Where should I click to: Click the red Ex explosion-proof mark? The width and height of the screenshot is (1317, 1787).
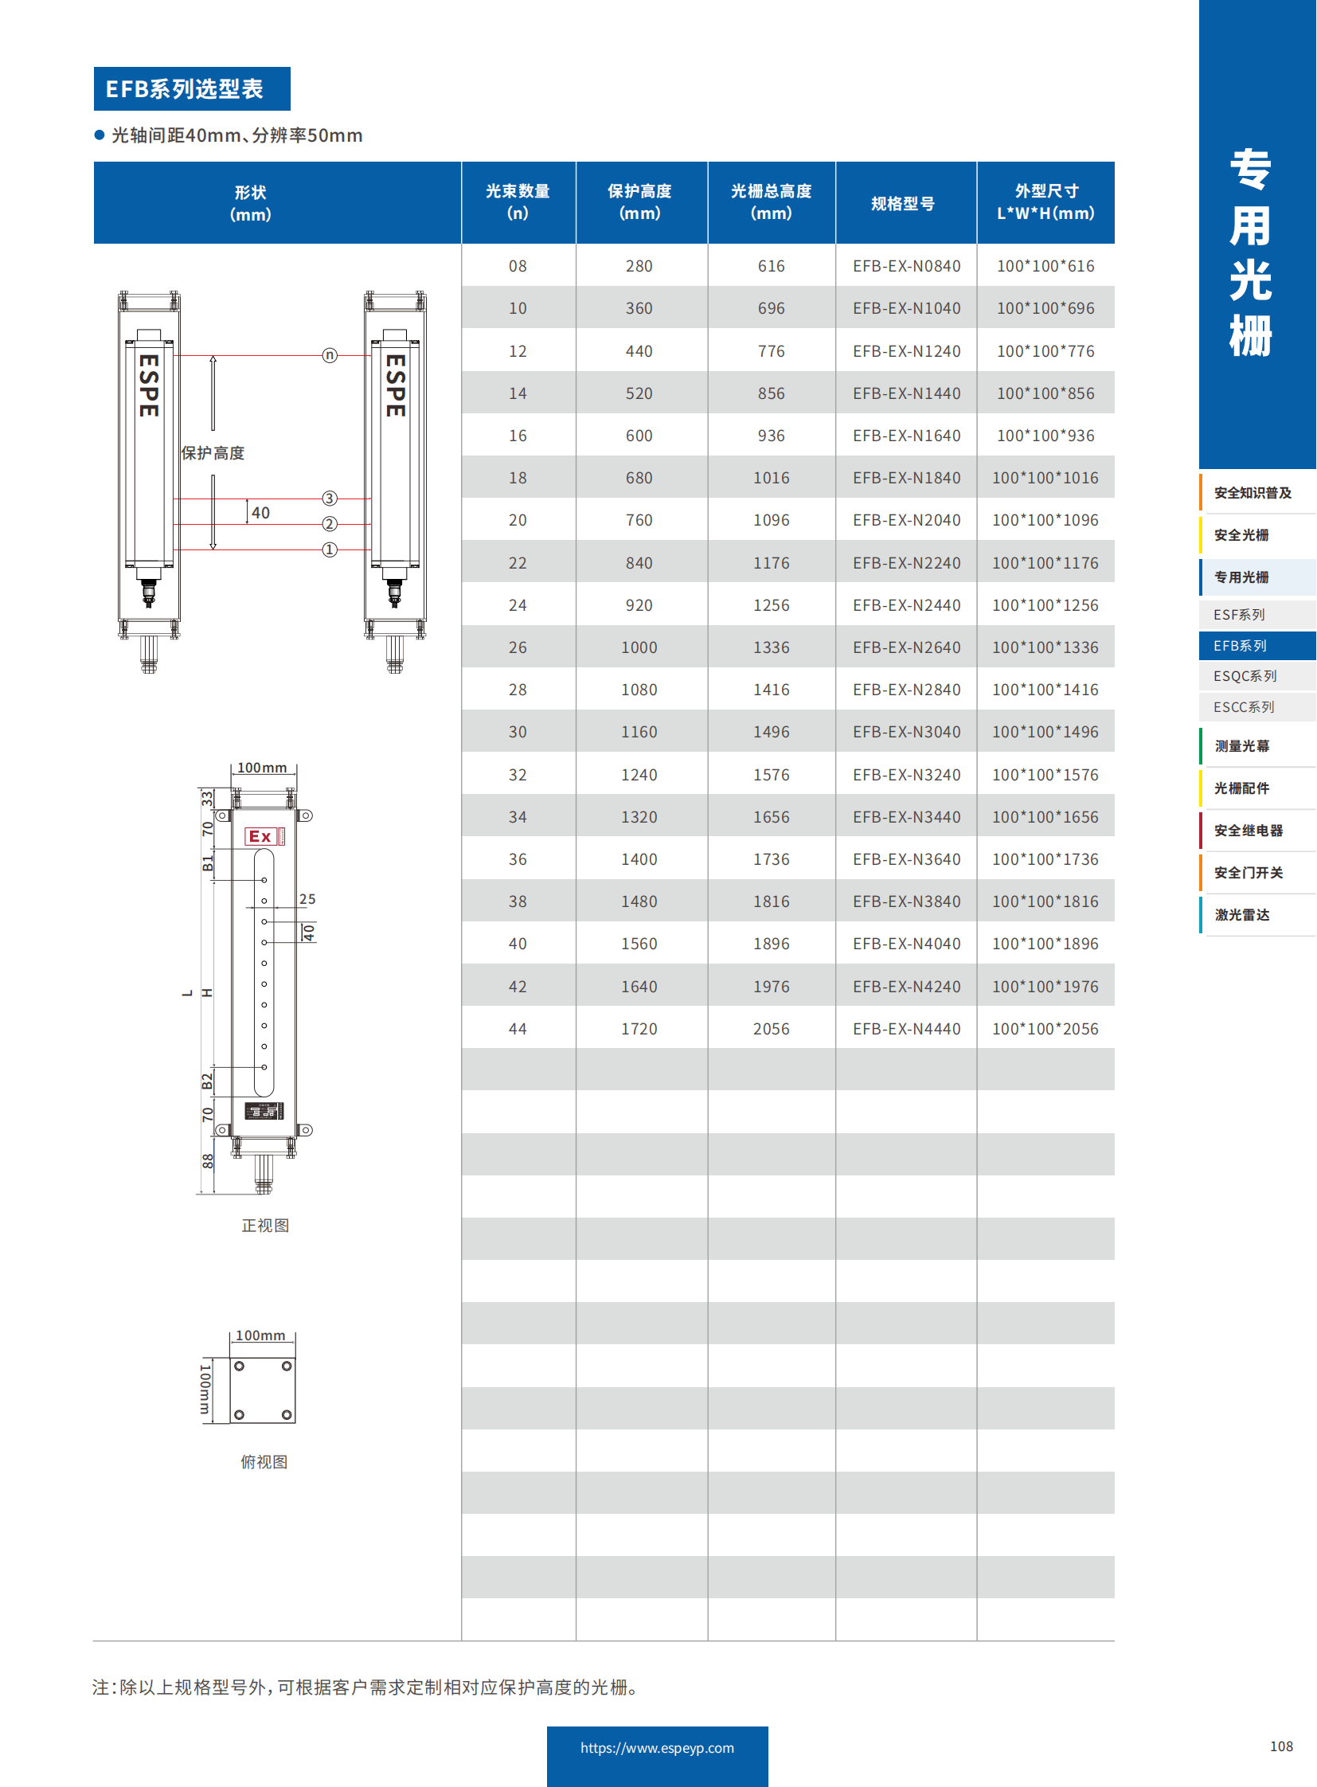[264, 836]
